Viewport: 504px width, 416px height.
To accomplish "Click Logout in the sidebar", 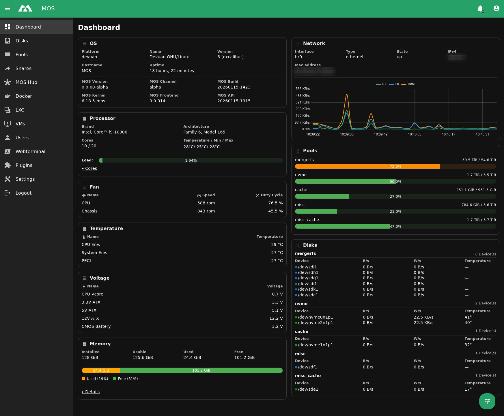I will pos(8,193).
